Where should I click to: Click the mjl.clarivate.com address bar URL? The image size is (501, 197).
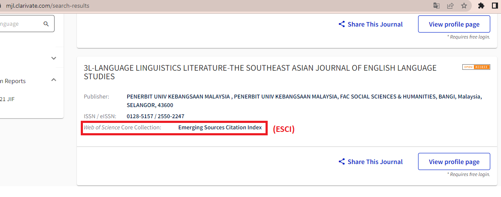[x=48, y=6]
